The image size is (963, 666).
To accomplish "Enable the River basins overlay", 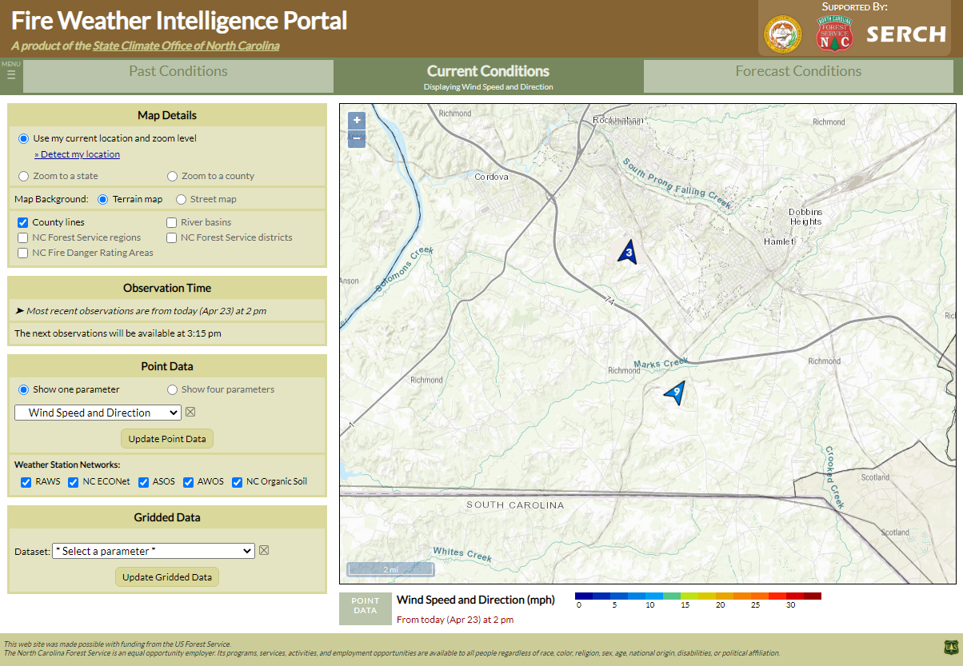I will [x=171, y=222].
